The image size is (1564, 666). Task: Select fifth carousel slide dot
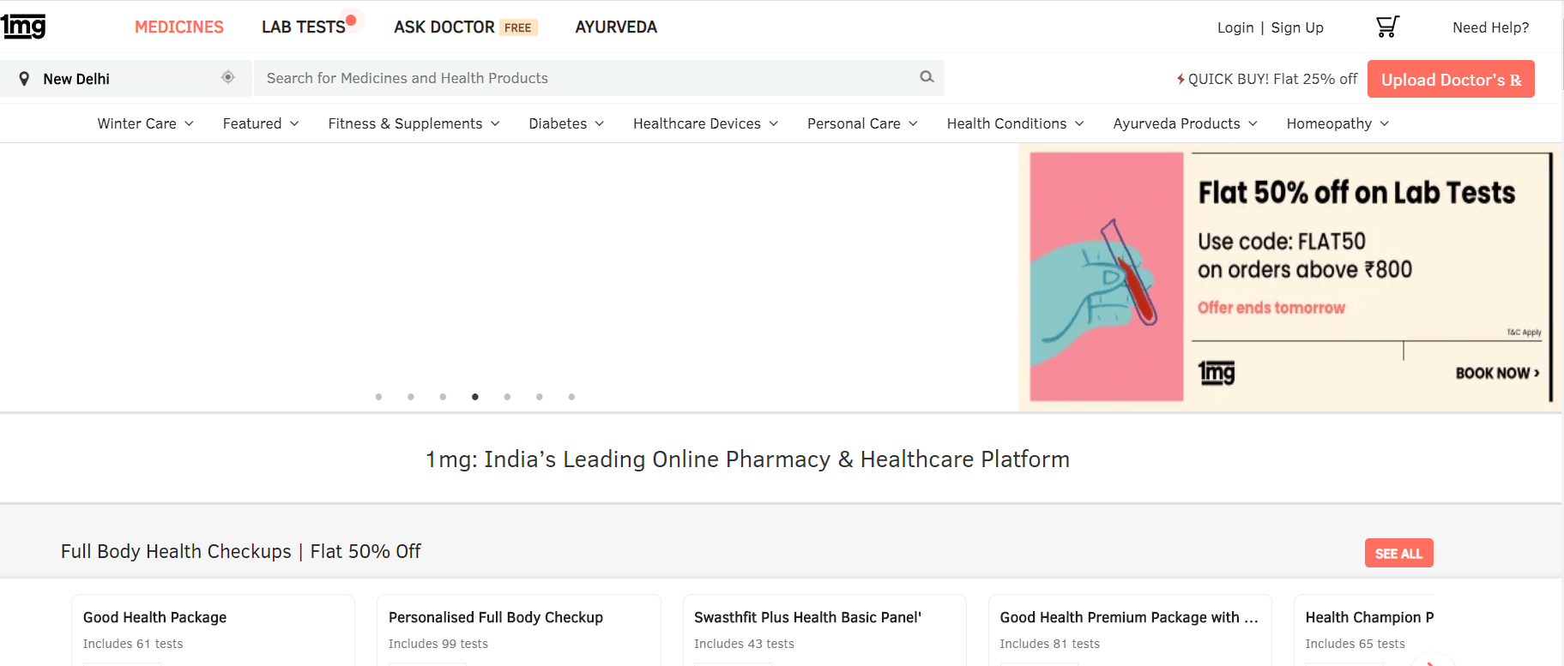(x=507, y=397)
